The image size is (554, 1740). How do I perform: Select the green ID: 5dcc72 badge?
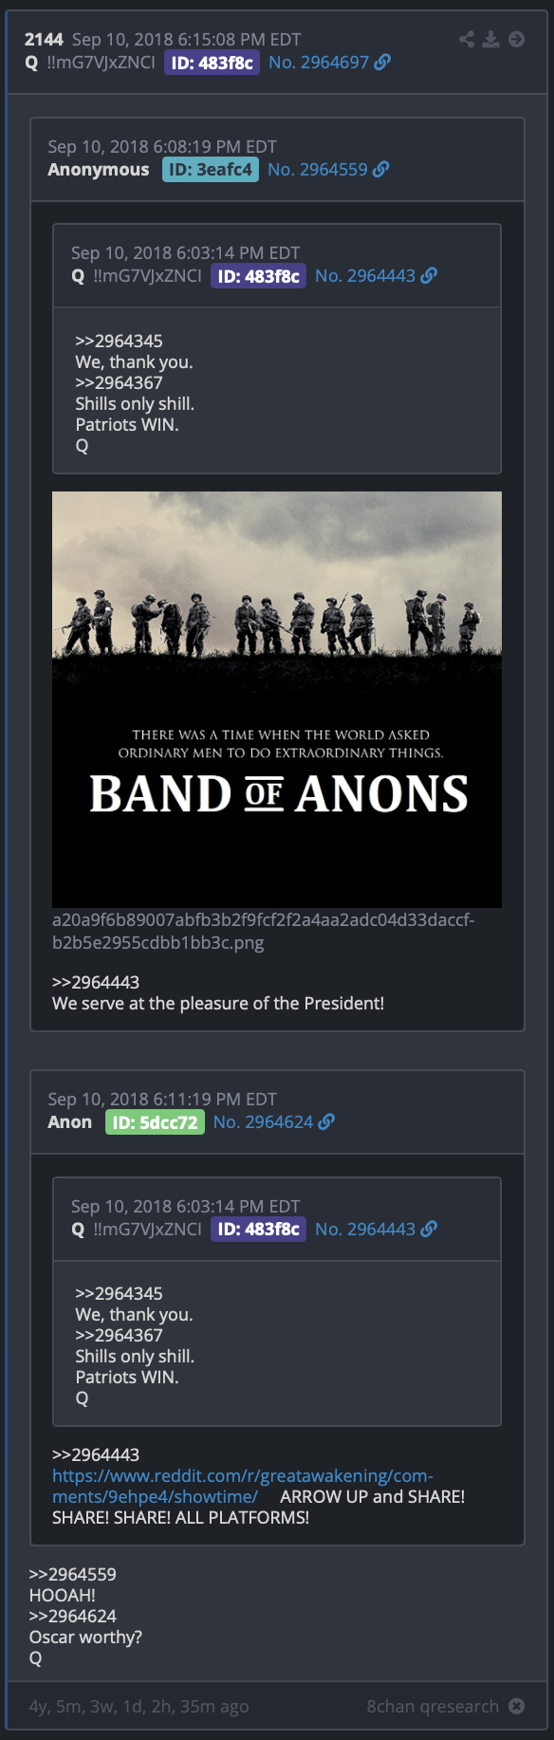[x=155, y=1122]
